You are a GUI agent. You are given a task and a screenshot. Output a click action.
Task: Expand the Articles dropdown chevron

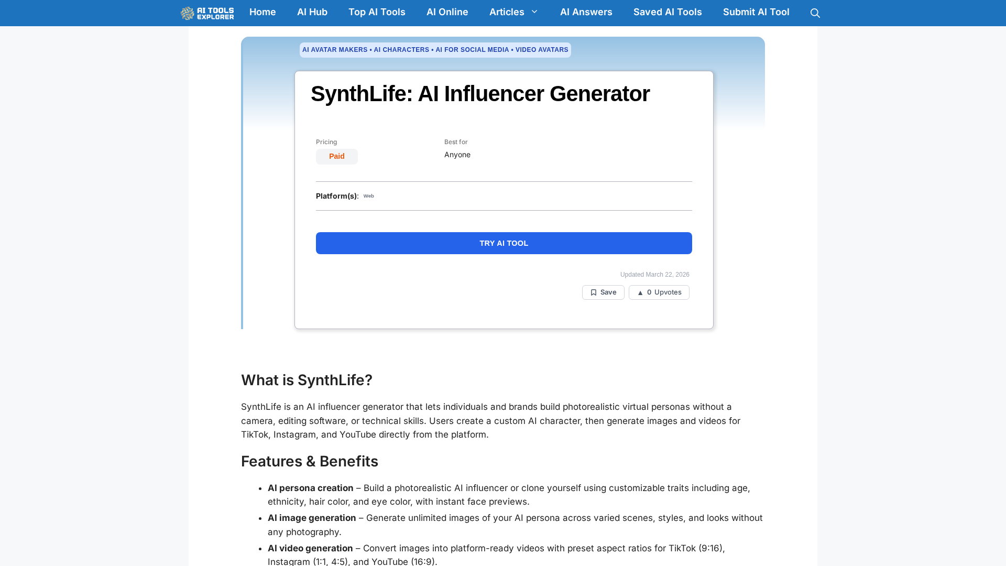click(534, 12)
